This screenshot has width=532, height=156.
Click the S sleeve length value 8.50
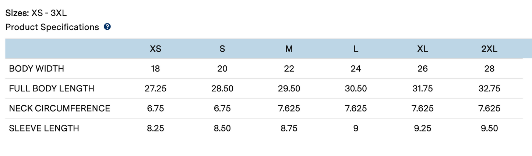222,128
